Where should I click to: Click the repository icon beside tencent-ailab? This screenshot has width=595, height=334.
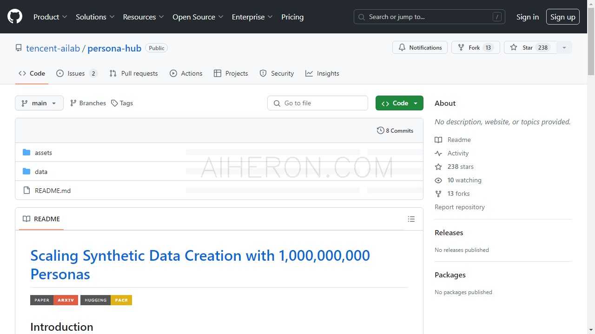[x=19, y=48]
